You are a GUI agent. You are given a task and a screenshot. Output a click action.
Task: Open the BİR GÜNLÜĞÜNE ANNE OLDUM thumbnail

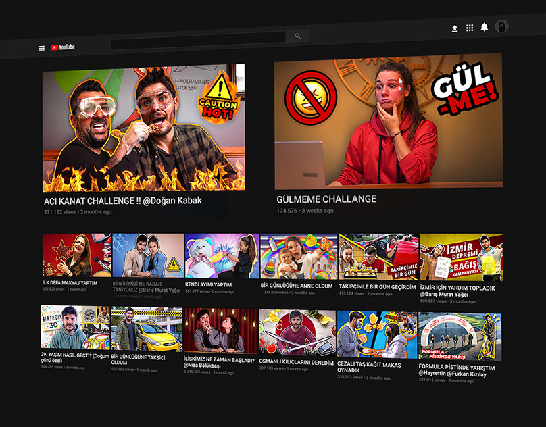pos(299,256)
